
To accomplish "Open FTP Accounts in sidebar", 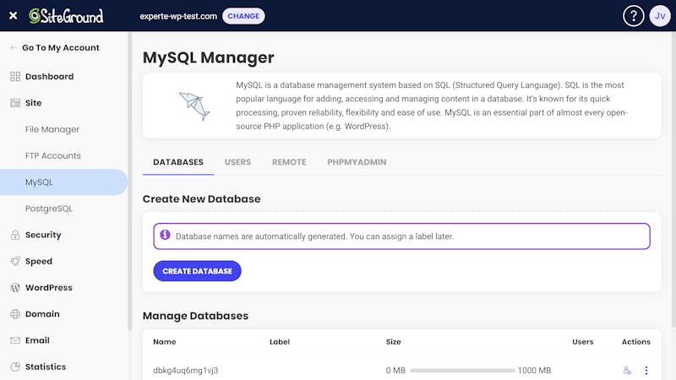I will [53, 155].
